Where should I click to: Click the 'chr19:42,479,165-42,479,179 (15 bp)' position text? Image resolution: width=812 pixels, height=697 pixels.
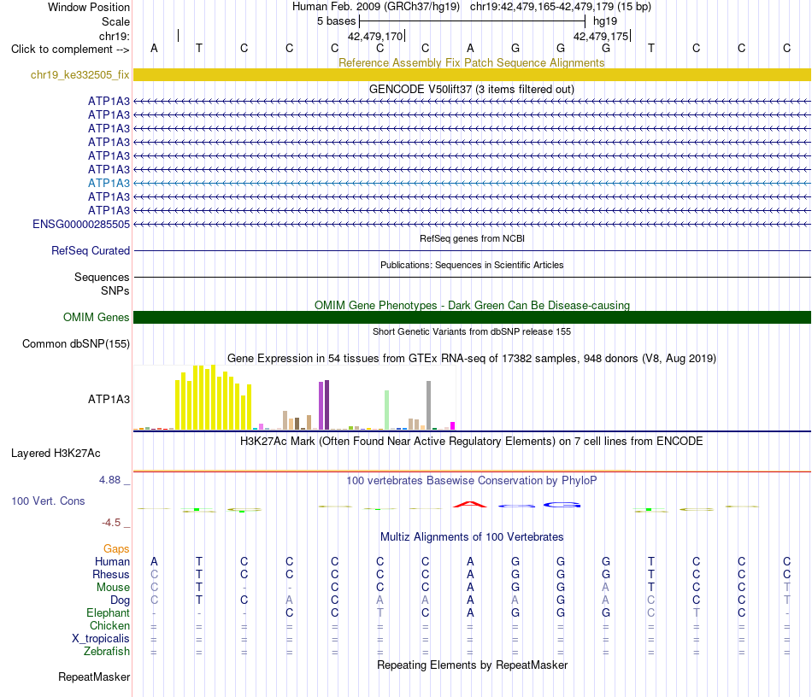pyautogui.click(x=561, y=7)
